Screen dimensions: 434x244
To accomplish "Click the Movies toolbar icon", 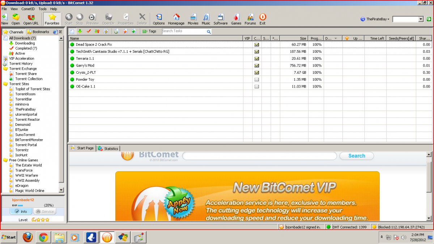I will (x=193, y=19).
